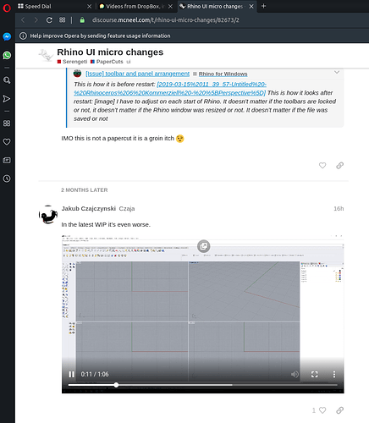Screen dimensions: 369x423
Task: Pause the playing video
Action: click(x=72, y=374)
